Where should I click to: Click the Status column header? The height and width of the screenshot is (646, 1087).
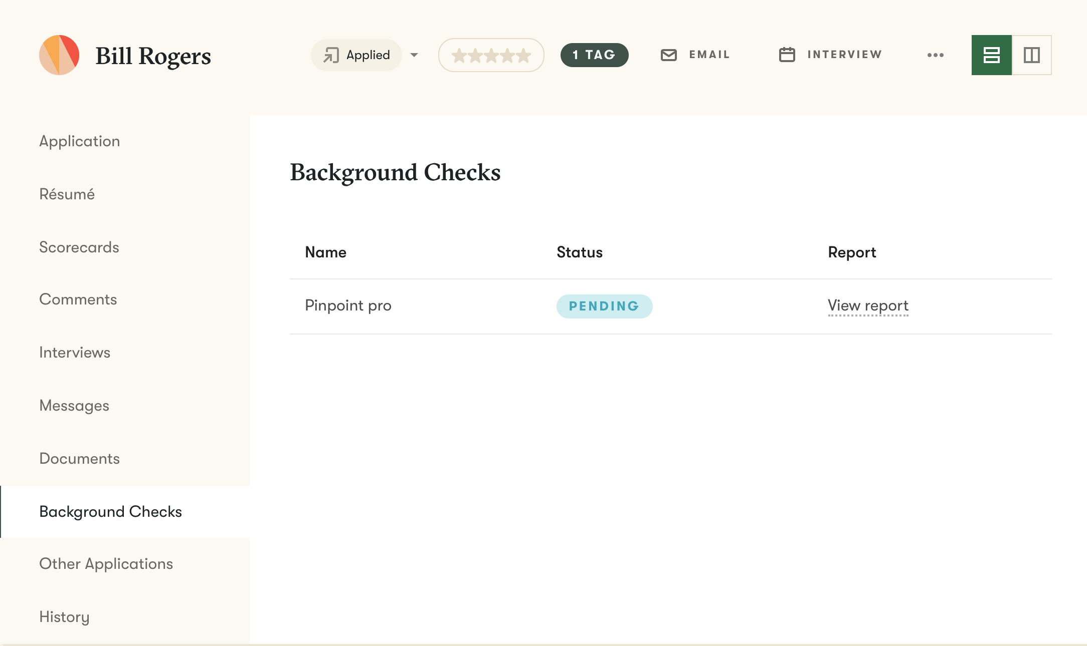[580, 252]
